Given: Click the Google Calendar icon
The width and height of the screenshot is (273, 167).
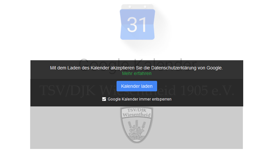Looking at the screenshot, I should click(137, 22).
